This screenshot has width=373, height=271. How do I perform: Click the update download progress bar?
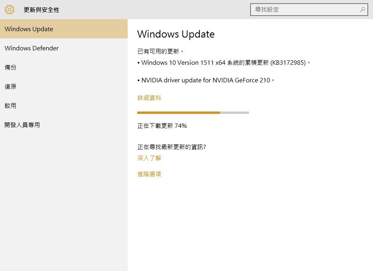click(193, 113)
